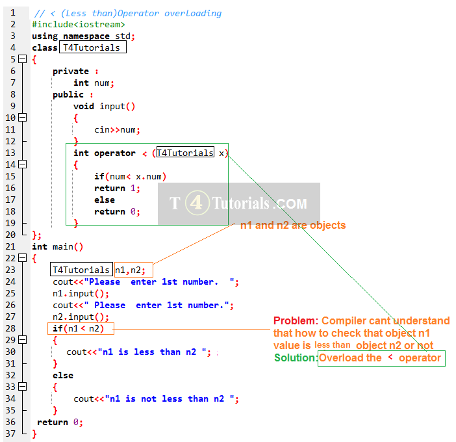Click 'int num;' declaration

coord(94,83)
